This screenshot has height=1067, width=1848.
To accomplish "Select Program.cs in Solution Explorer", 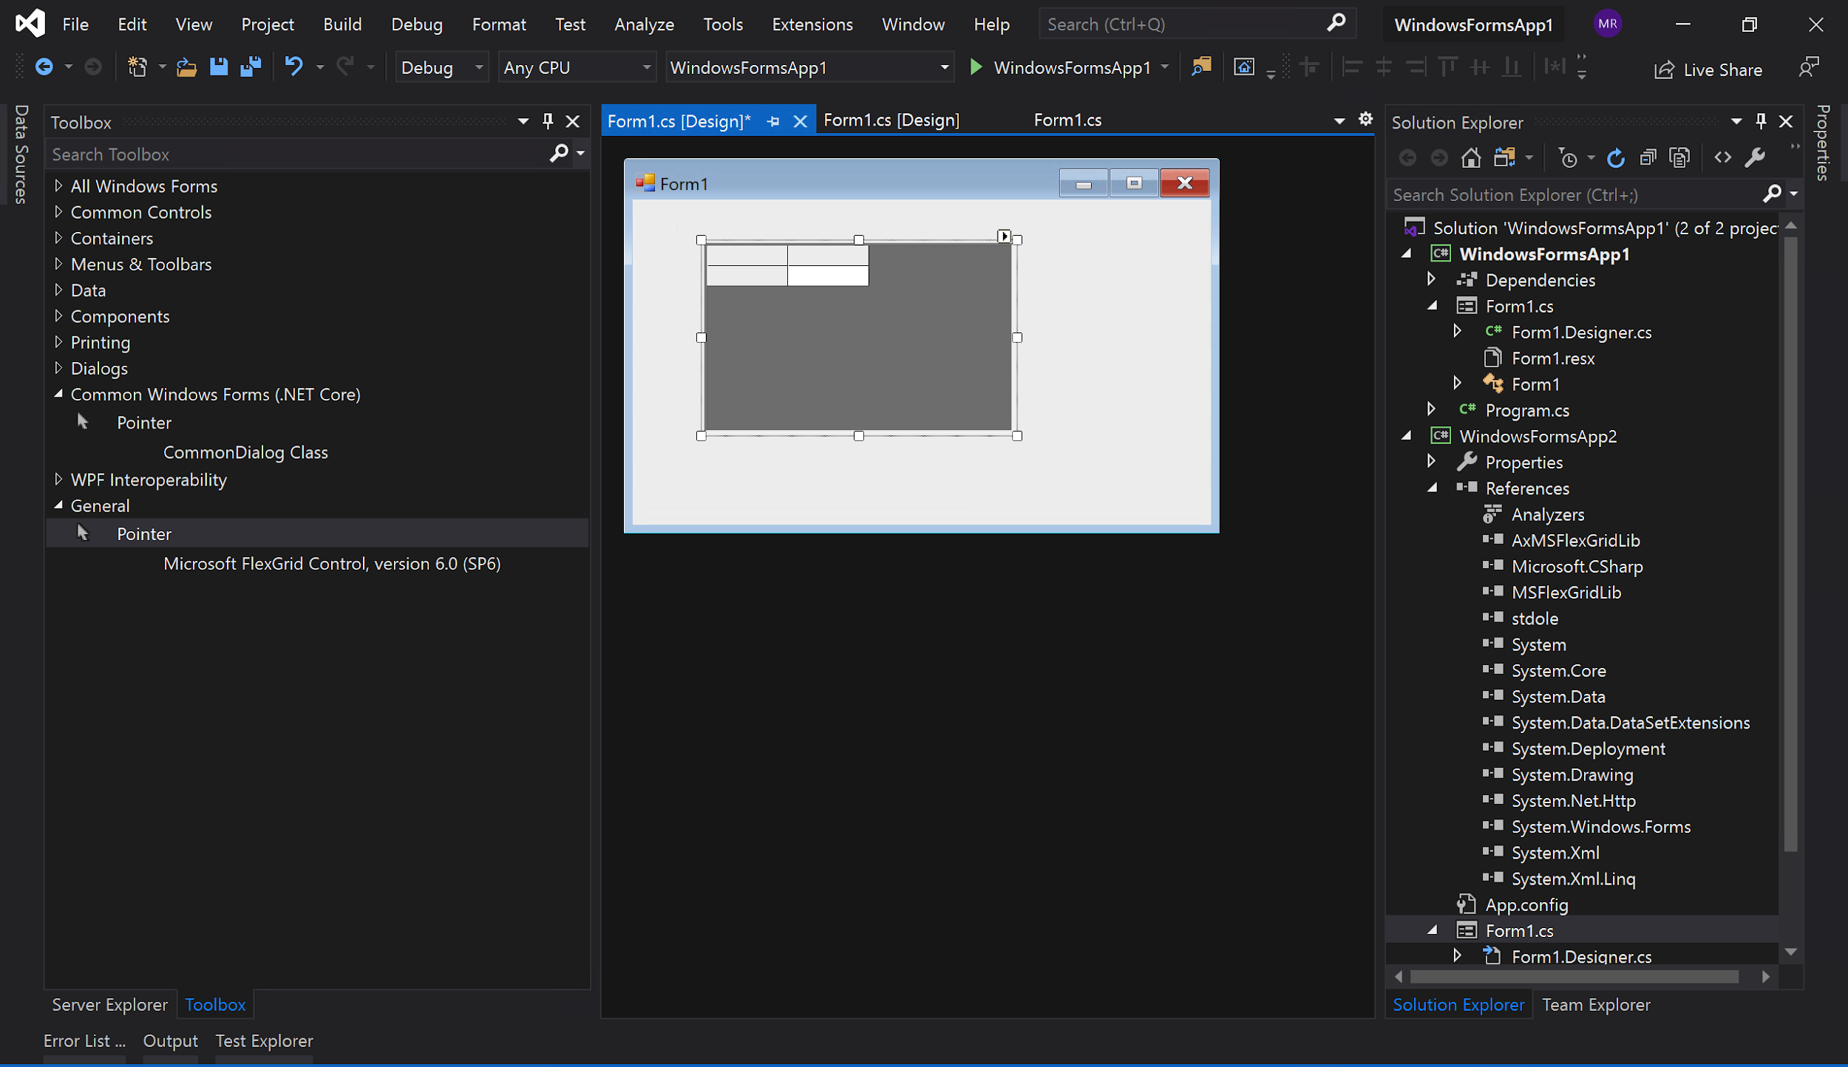I will pos(1527,410).
